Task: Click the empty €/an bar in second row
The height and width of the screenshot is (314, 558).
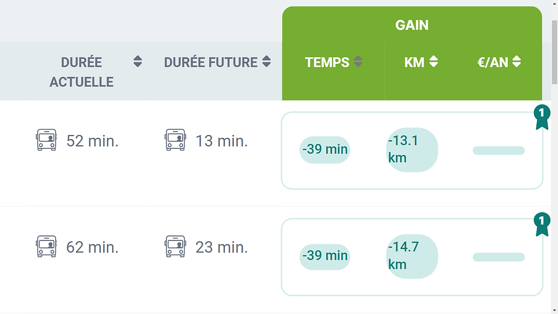Action: pyautogui.click(x=499, y=257)
